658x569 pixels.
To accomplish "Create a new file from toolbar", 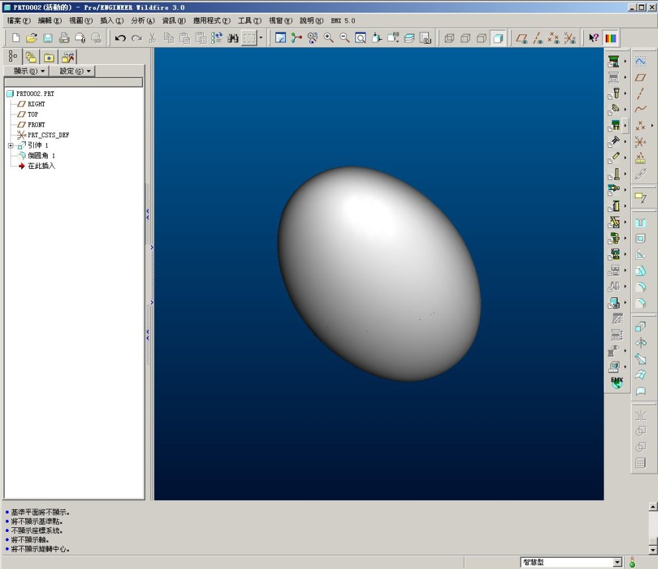I will [x=15, y=38].
